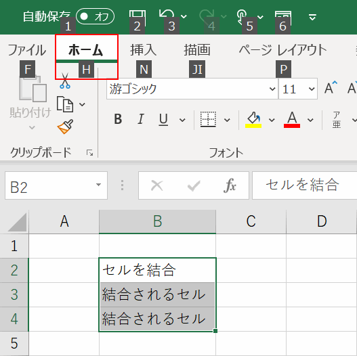Click the fill handle at selection corner
Viewport: 357px width, 356px height.
tap(215, 331)
